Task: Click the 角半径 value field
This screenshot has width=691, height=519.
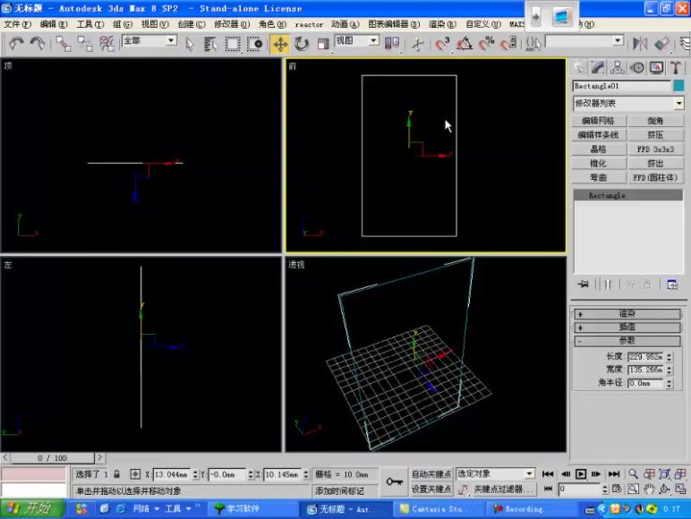Action: (x=645, y=384)
